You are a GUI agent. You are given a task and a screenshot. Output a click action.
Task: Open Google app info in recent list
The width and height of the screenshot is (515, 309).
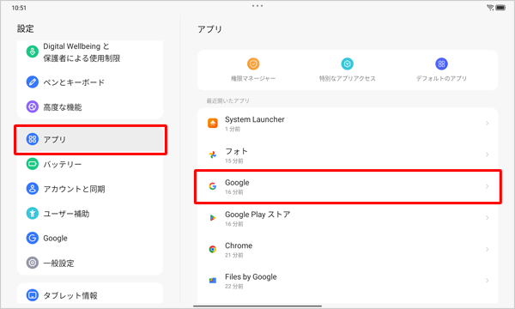click(348, 186)
